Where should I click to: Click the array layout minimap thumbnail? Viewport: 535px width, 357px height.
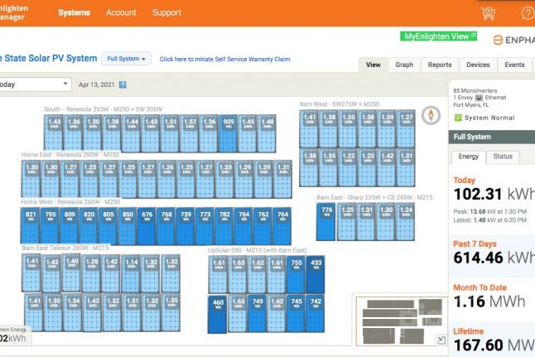coord(394,321)
